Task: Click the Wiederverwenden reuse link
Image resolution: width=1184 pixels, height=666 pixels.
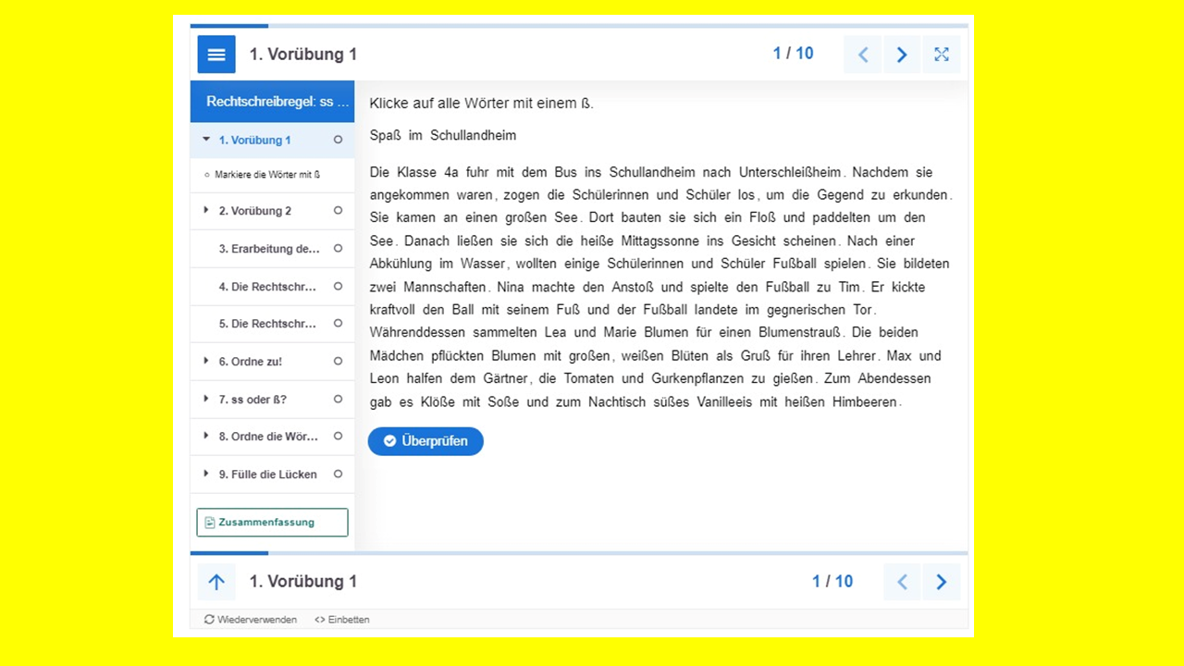Action: tap(251, 620)
